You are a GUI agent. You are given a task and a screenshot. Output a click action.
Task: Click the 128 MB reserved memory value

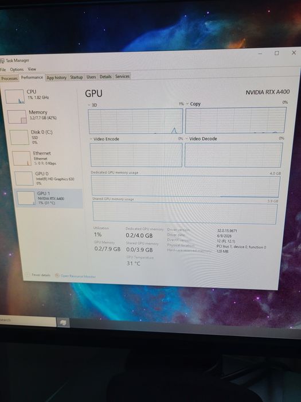pos(222,252)
